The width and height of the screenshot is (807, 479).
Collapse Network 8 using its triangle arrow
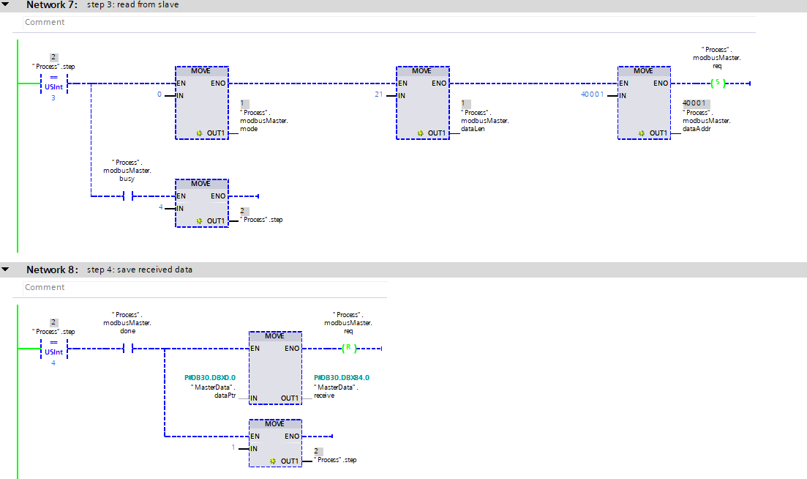point(6,270)
